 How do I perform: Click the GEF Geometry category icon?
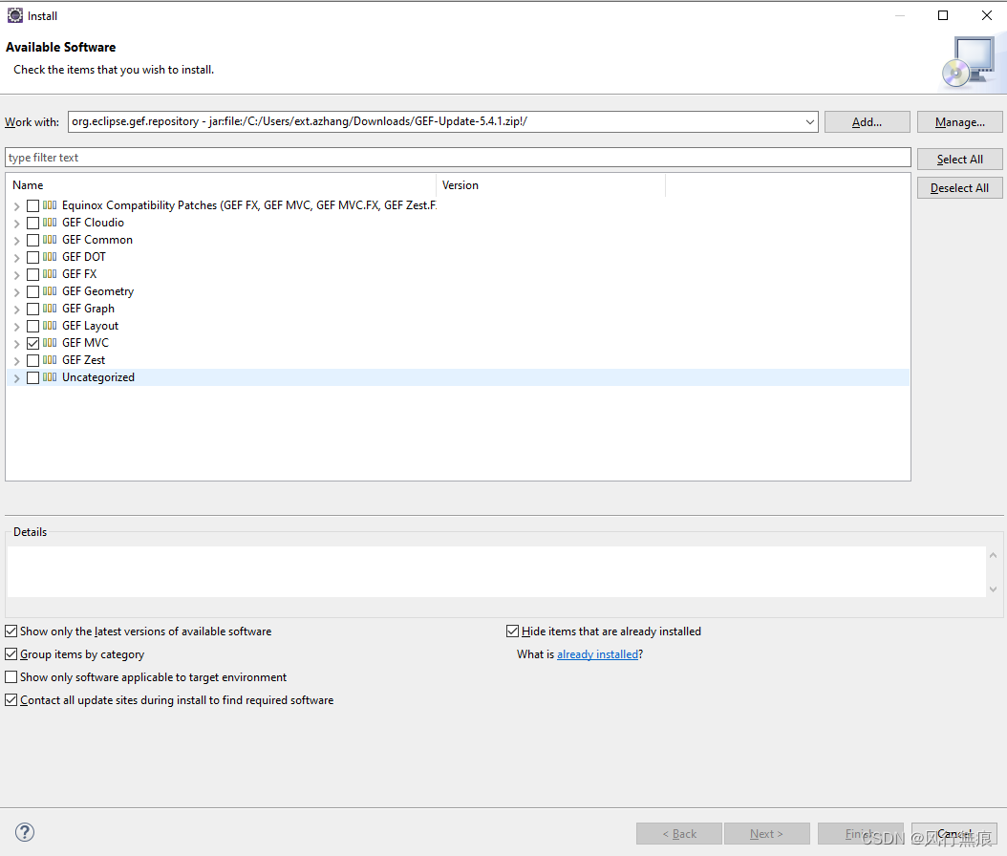coord(50,291)
